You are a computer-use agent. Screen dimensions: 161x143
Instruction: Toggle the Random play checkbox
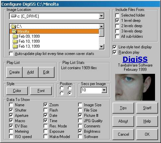(115, 52)
